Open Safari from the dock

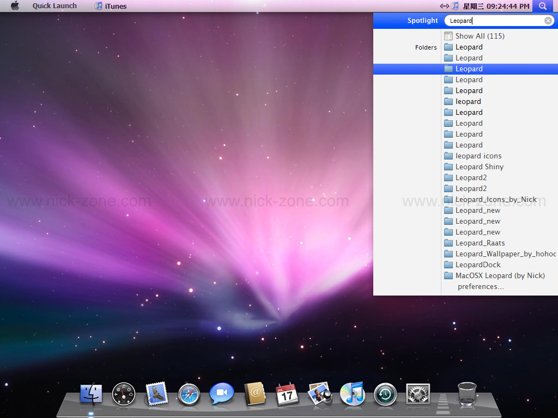click(x=189, y=394)
